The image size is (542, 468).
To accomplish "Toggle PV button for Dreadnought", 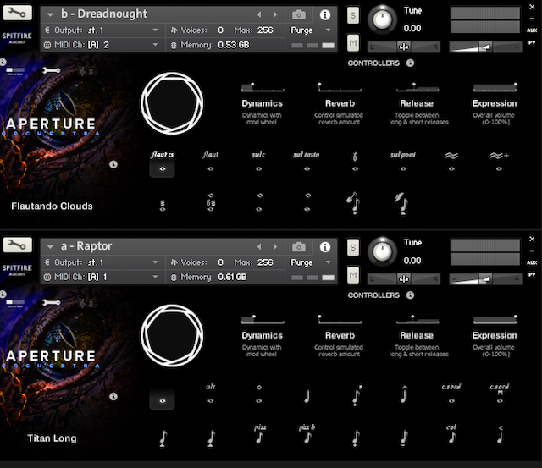I will (x=532, y=42).
